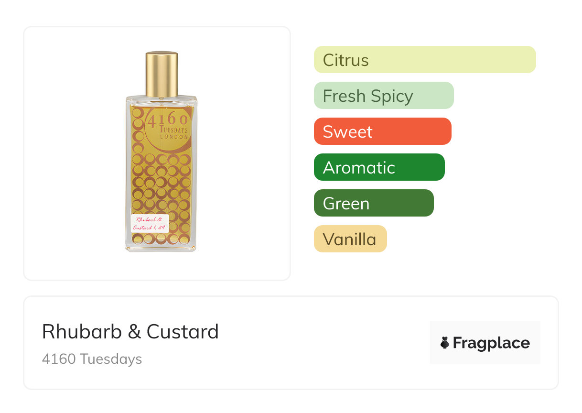Select the Green accord bar
Image resolution: width=582 pixels, height=413 pixels.
coord(373,203)
